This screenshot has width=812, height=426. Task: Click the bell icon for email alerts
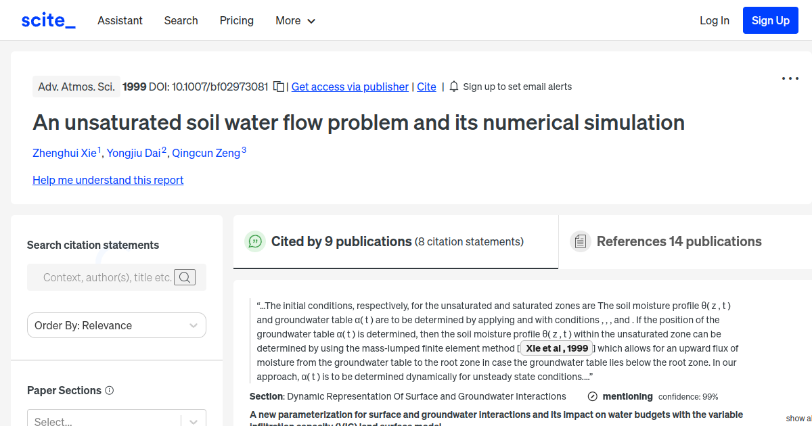[x=453, y=87]
